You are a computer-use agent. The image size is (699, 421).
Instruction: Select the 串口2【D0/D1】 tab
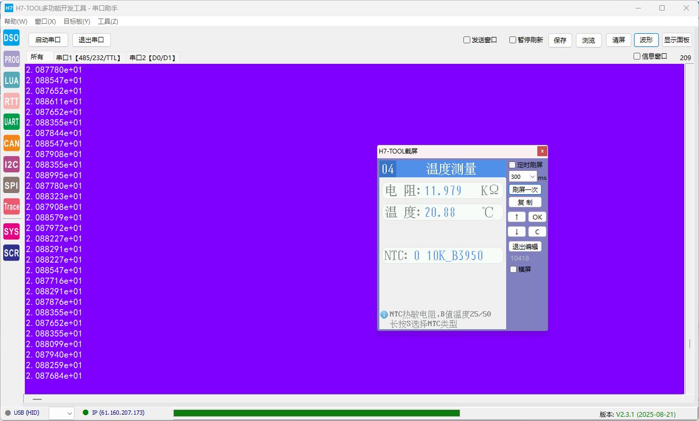[x=153, y=58]
